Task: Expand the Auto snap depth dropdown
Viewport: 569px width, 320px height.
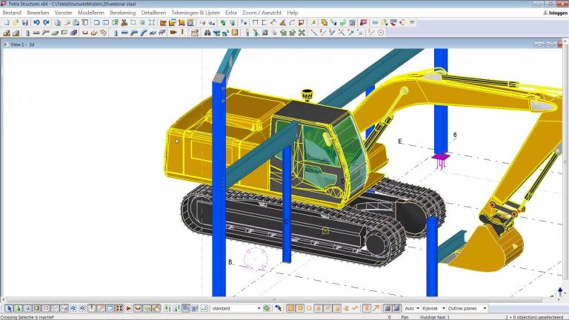Action: tap(418, 308)
